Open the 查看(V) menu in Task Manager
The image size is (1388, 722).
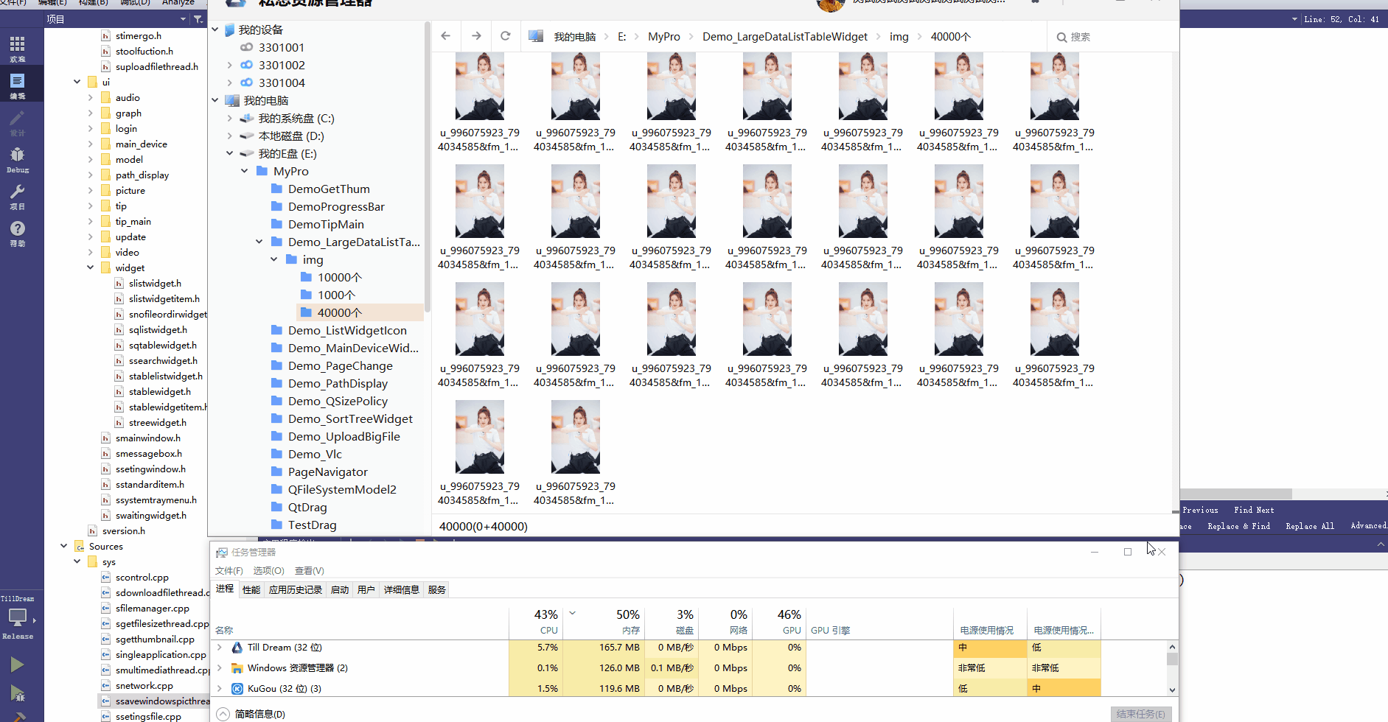[x=309, y=571]
